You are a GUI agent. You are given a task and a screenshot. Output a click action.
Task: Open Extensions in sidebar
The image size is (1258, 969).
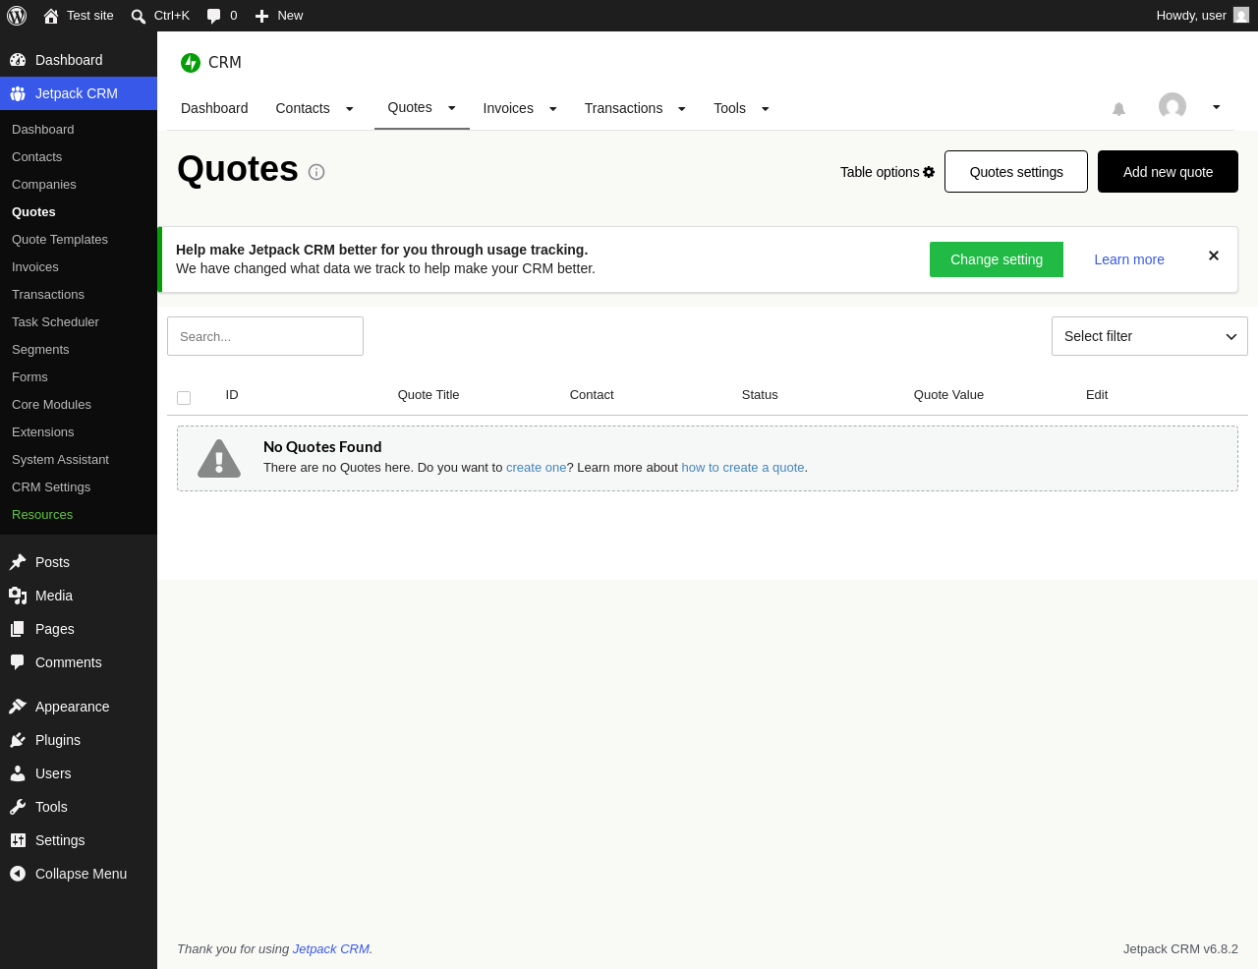tap(43, 432)
